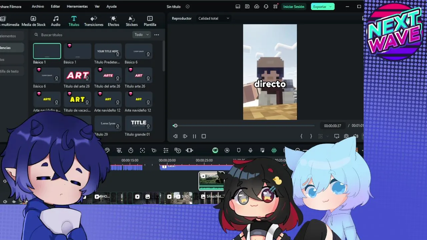Stop the video playback

[204, 136]
